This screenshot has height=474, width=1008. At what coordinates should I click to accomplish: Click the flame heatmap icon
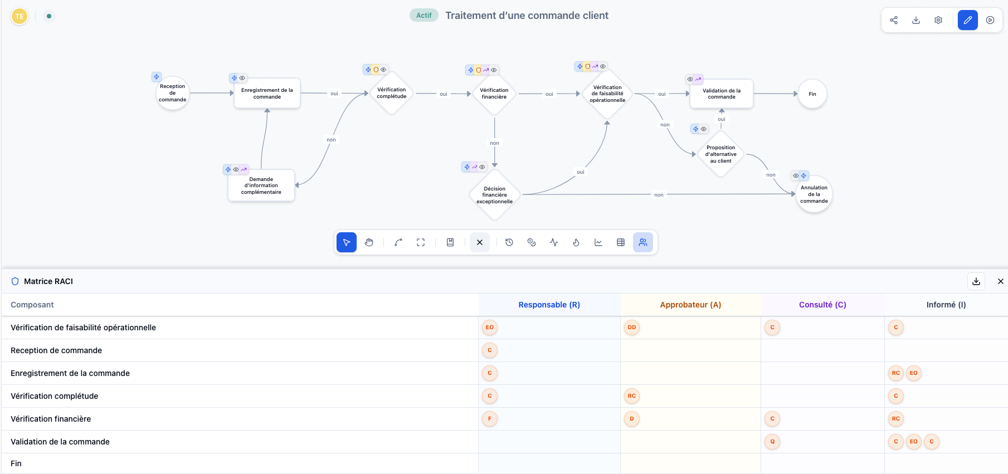[x=576, y=242]
